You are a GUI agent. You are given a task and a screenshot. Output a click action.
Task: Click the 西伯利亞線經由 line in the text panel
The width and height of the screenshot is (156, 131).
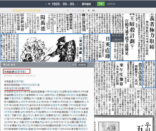22,85
